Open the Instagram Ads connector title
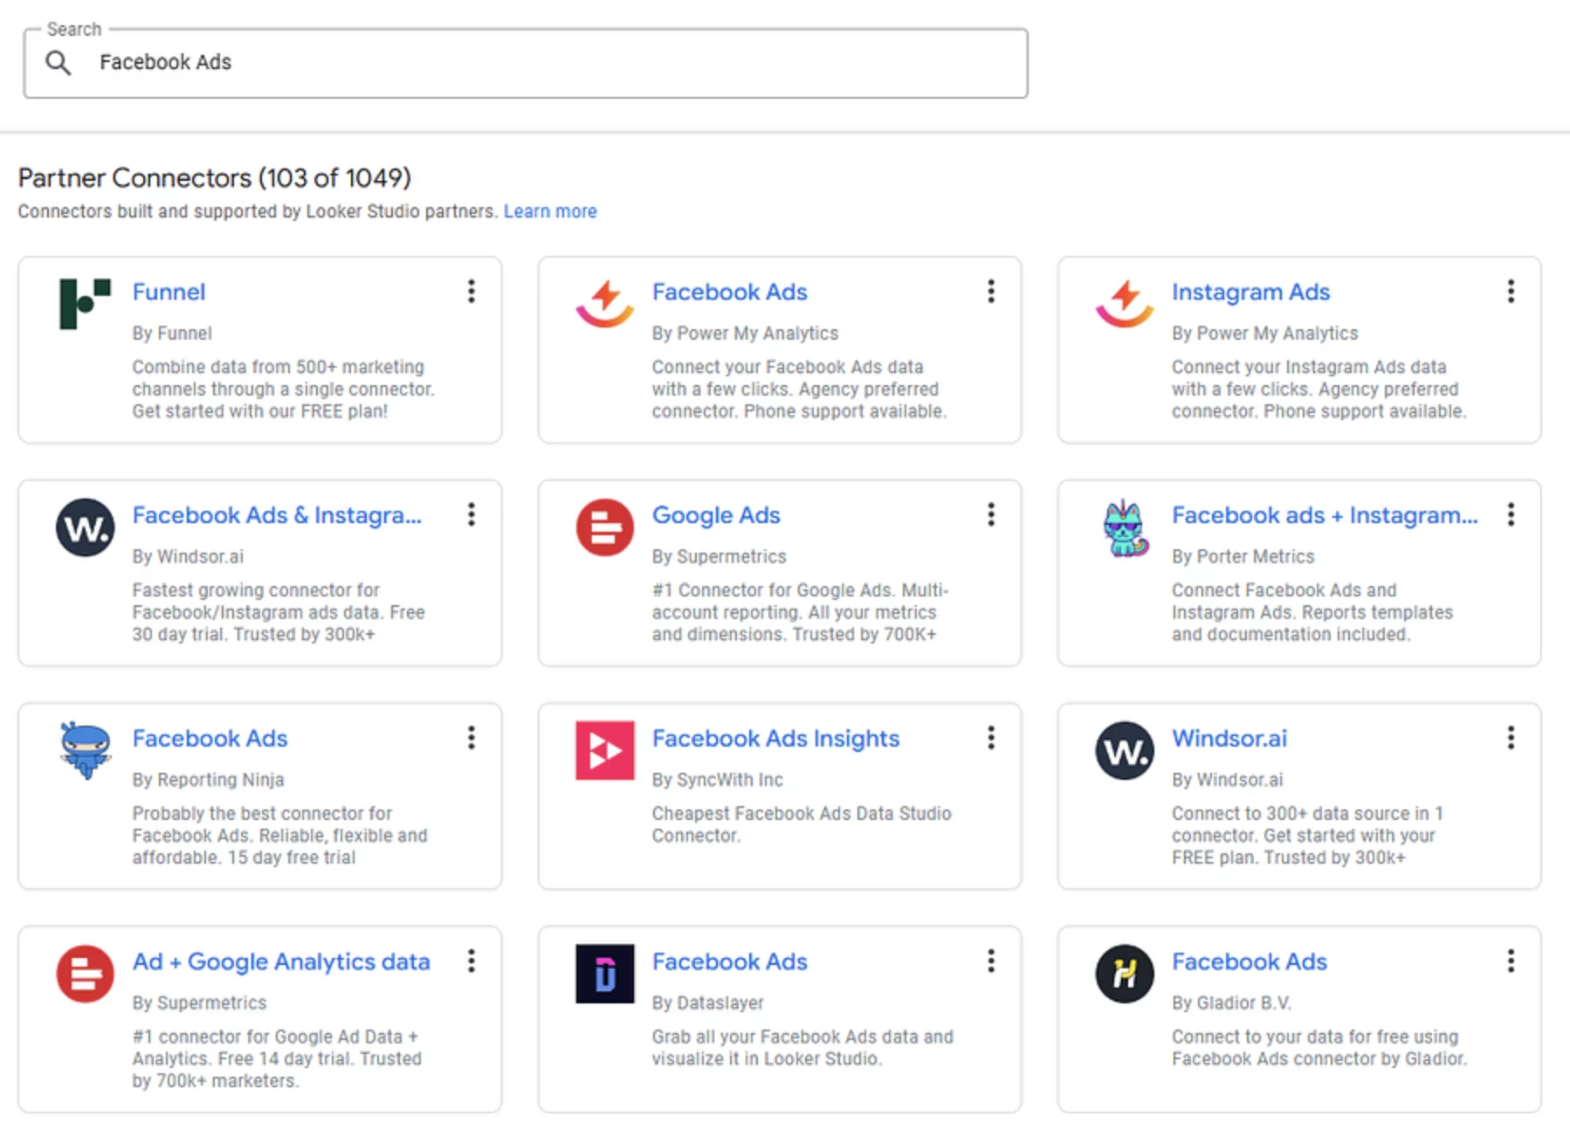Image resolution: width=1570 pixels, height=1130 pixels. tap(1250, 292)
